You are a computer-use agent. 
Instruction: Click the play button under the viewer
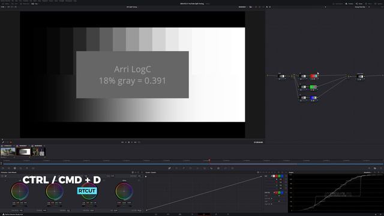click(132, 142)
